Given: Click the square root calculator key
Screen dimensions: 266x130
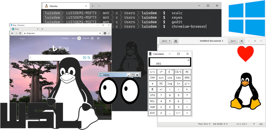Looking at the screenshot, I should (x=170, y=72).
